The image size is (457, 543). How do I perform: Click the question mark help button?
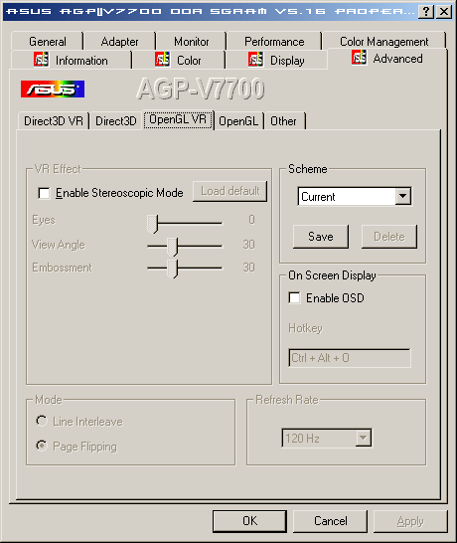point(426,12)
